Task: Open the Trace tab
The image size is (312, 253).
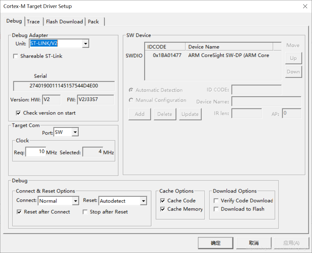Action: [33, 22]
